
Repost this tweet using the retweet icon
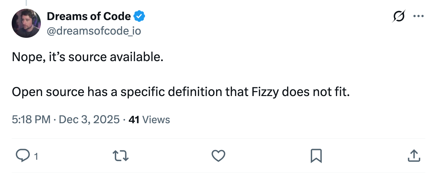[x=121, y=156]
